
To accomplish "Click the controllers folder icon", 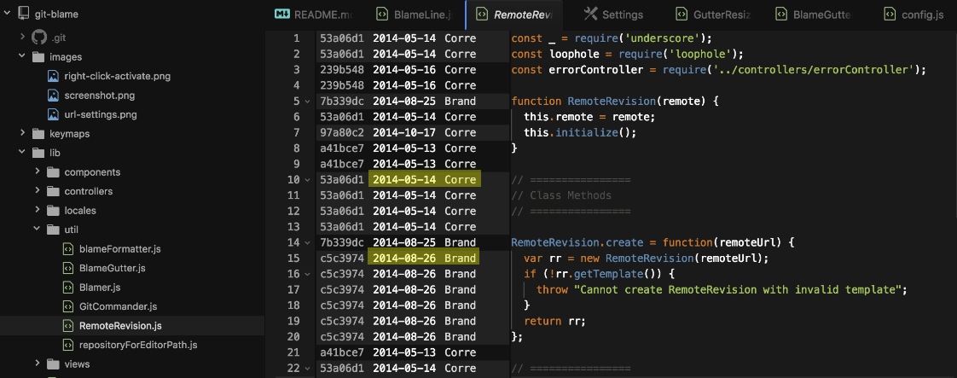I will pyautogui.click(x=53, y=191).
